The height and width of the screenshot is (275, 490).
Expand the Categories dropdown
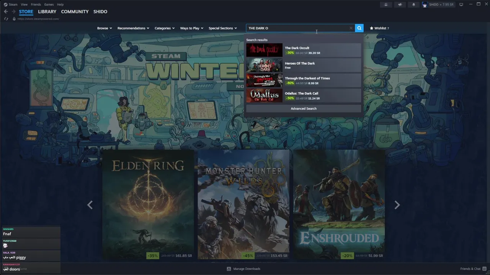click(x=165, y=28)
